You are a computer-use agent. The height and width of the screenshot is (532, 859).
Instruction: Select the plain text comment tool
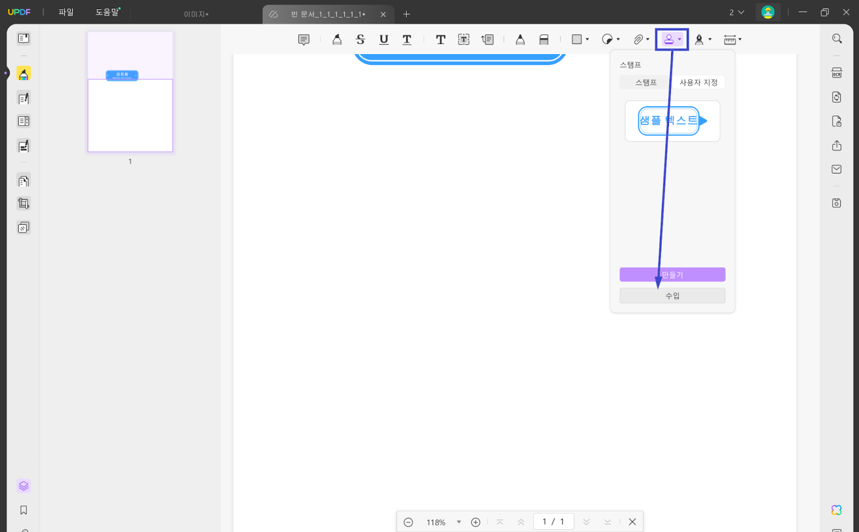pyautogui.click(x=441, y=39)
